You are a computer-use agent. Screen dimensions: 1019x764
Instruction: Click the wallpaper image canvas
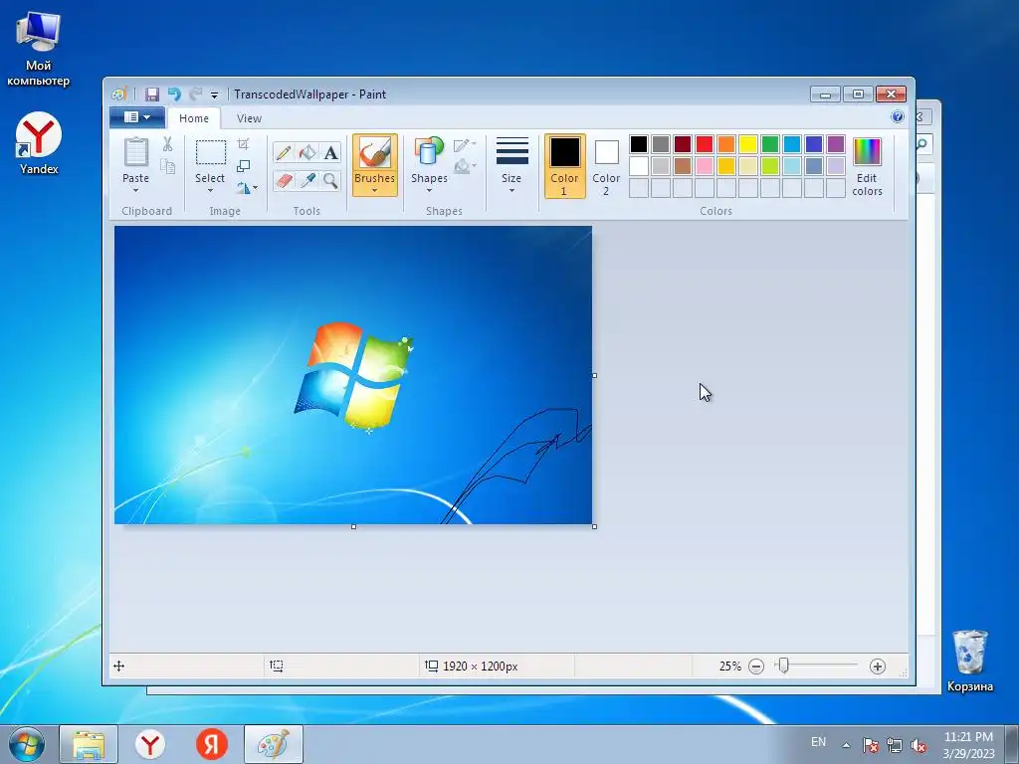(x=353, y=375)
